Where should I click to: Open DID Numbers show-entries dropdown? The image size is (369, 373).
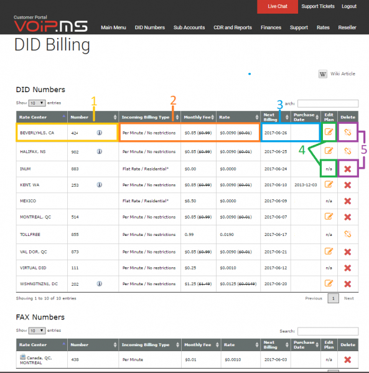click(37, 103)
